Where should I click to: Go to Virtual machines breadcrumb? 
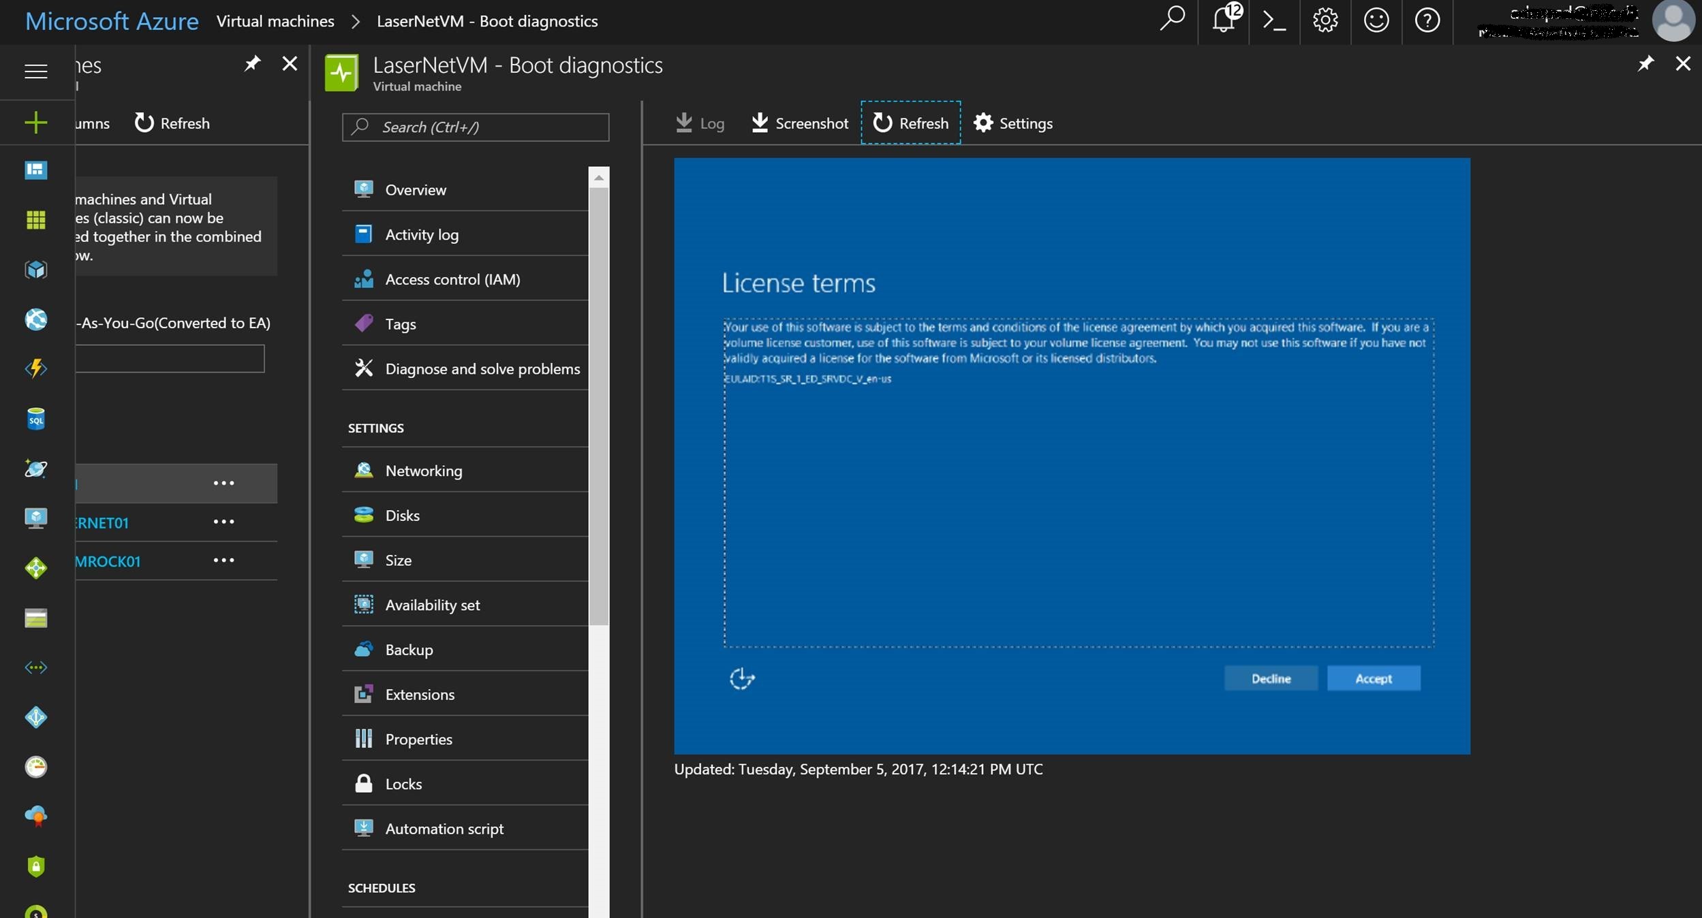(x=275, y=21)
